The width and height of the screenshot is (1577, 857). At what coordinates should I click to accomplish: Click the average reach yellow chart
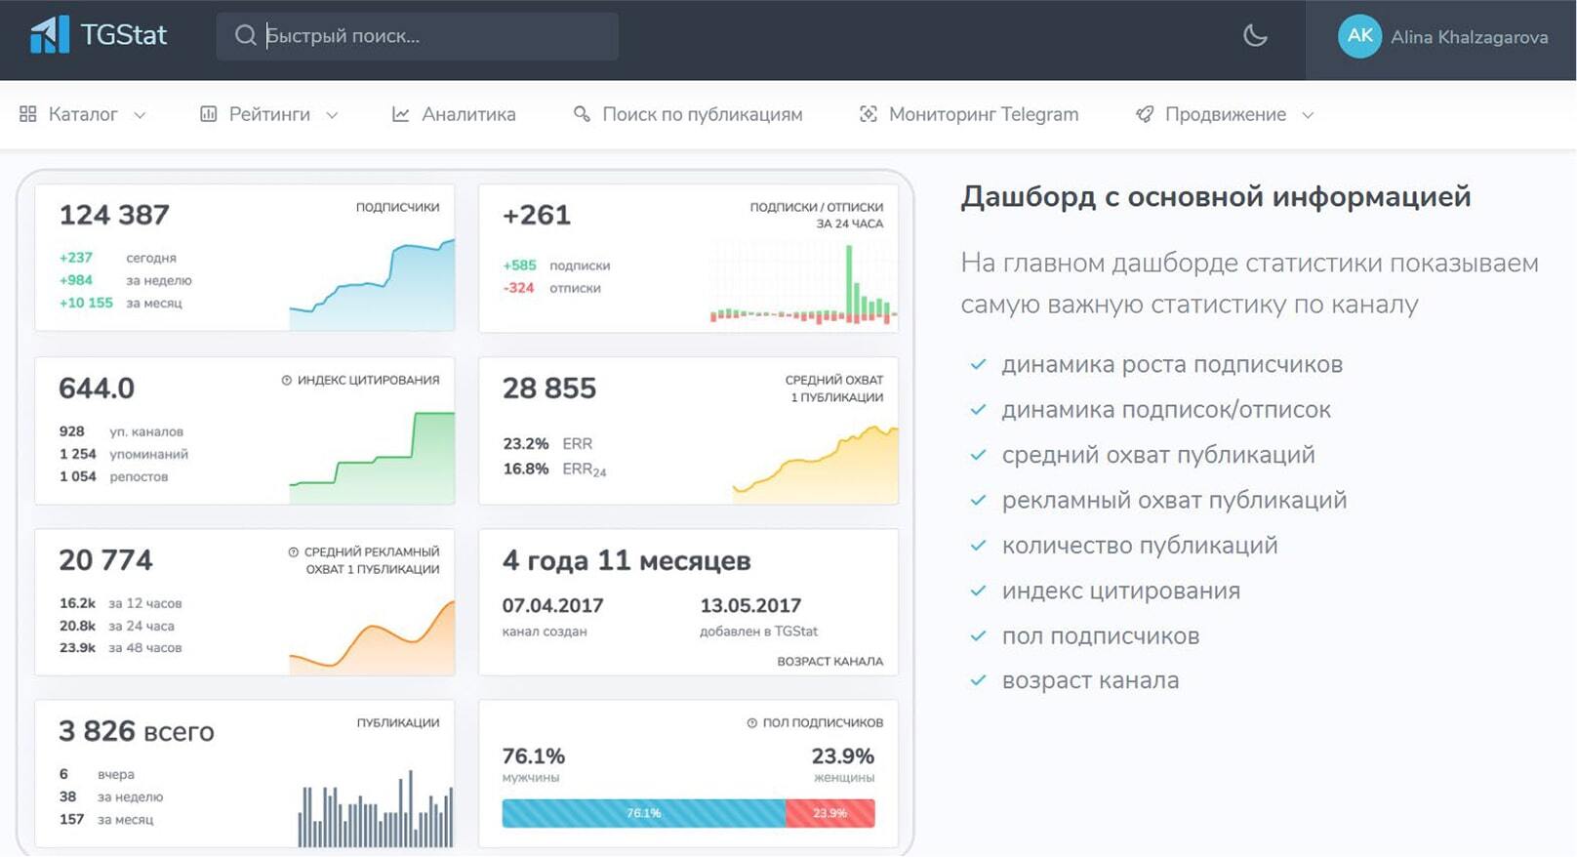coord(816,464)
